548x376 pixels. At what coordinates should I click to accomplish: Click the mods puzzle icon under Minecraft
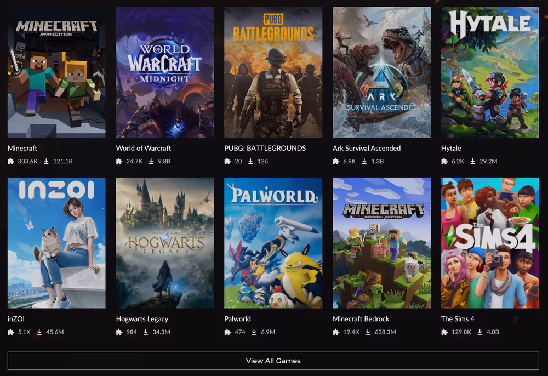click(x=11, y=161)
